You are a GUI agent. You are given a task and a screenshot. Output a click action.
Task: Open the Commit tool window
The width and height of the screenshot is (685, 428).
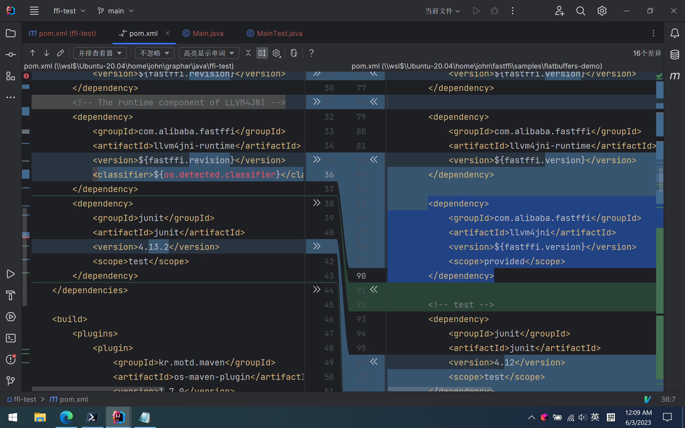(10, 54)
